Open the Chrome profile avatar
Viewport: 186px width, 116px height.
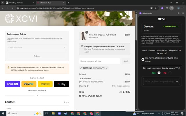tap(178, 8)
